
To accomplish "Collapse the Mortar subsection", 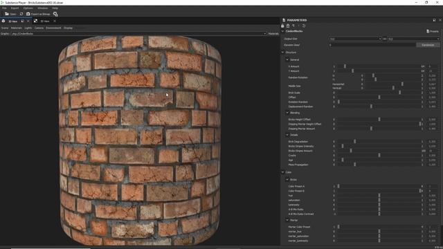I will click(x=287, y=220).
